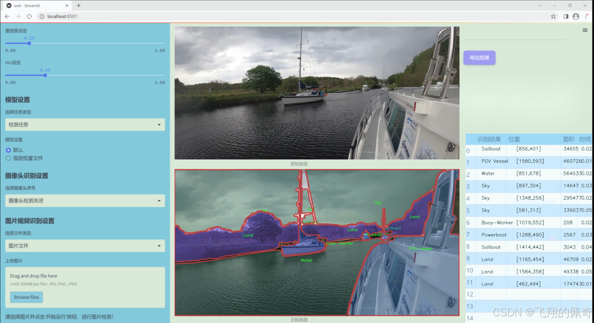Open tab search chevron in title bar

tap(540, 5)
